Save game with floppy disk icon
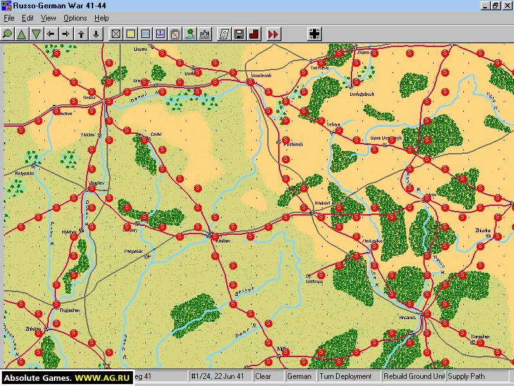Screen dimensions: 514x386 (x=239, y=34)
